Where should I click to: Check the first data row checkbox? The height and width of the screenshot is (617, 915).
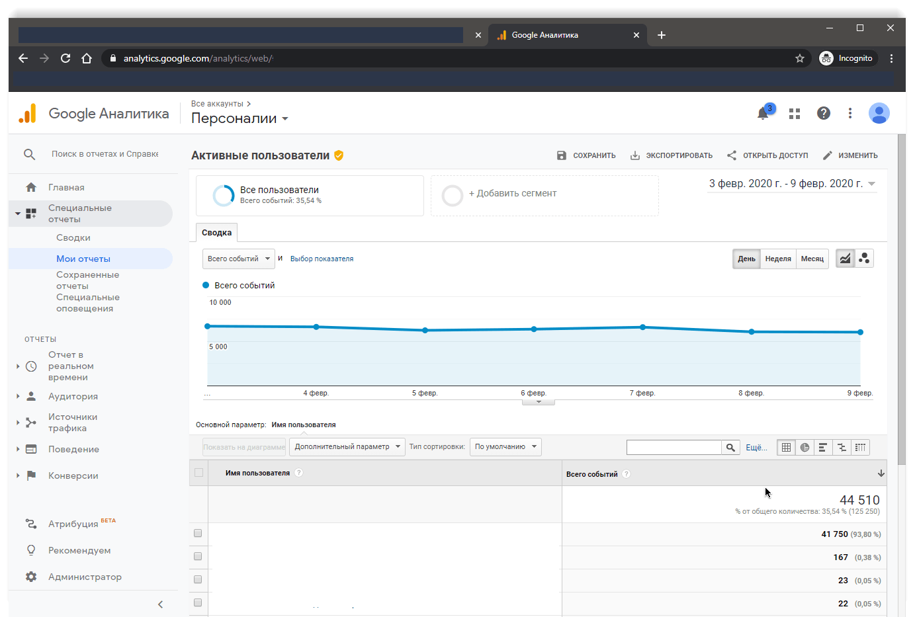click(198, 534)
